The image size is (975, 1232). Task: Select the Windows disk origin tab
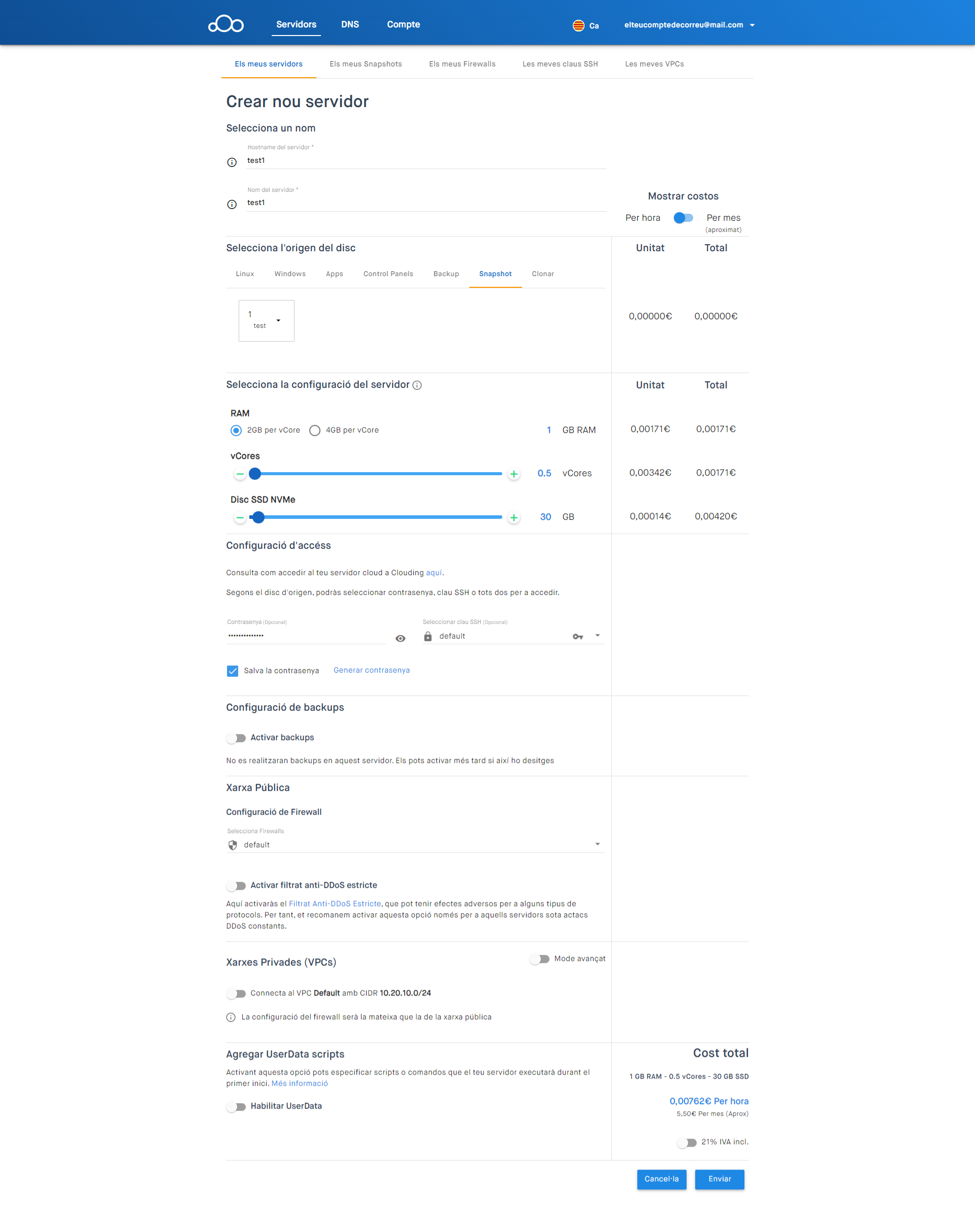click(x=289, y=274)
